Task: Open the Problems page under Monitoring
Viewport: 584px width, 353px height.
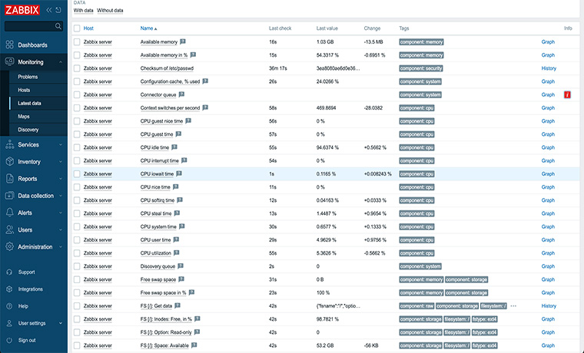Action: tap(28, 77)
